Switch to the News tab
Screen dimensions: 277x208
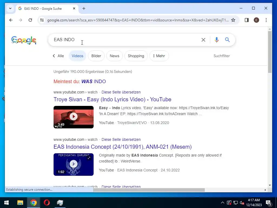[x=114, y=56]
